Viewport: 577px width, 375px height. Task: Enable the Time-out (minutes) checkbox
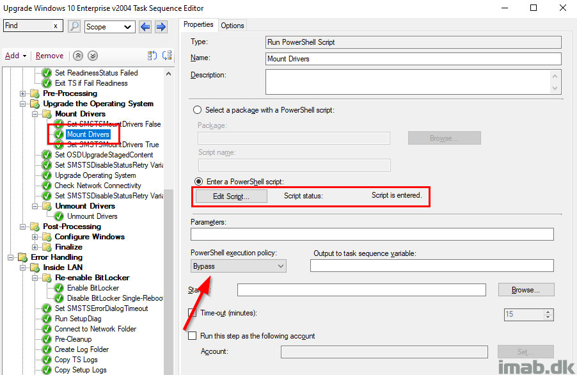point(192,313)
